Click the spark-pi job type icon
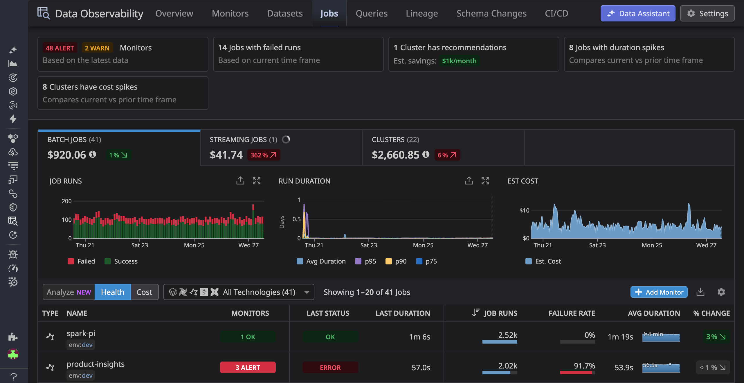Viewport: 744px width, 383px height. pyautogui.click(x=51, y=337)
